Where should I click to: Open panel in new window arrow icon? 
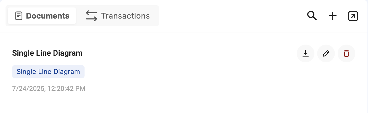pos(353,16)
